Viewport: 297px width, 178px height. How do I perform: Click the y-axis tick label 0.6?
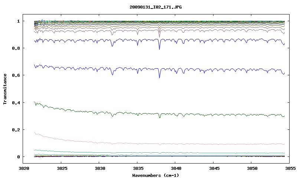[16, 75]
